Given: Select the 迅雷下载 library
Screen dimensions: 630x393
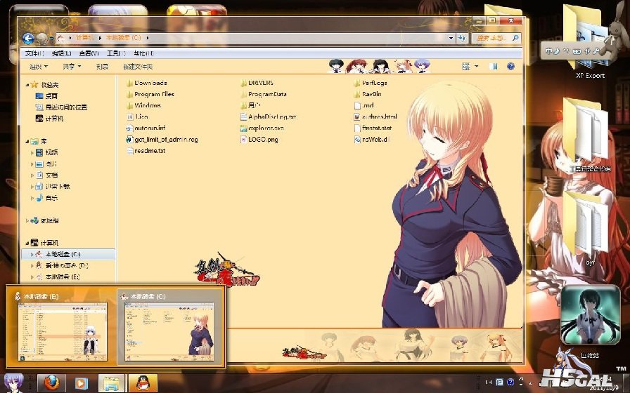Looking at the screenshot, I should [53, 186].
